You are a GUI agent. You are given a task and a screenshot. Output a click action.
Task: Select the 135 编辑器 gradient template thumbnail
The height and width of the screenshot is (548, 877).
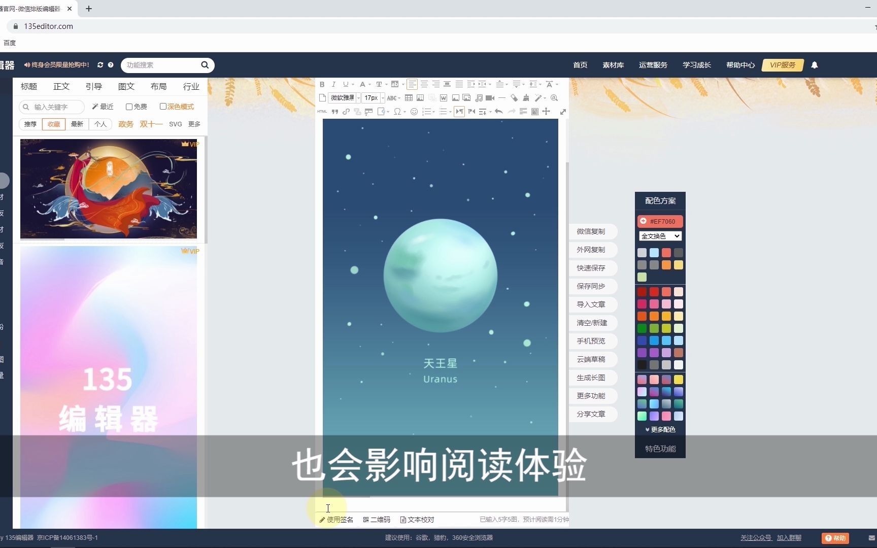coord(109,387)
